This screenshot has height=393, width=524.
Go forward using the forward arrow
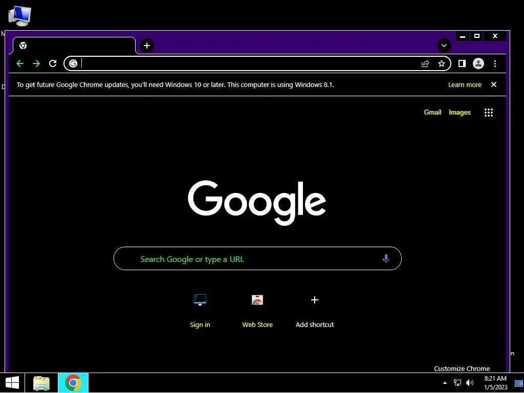(36, 63)
